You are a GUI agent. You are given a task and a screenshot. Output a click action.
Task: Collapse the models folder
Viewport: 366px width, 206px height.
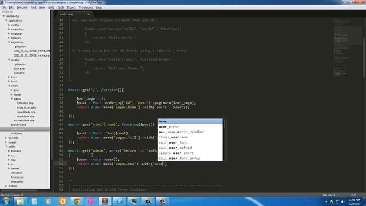pyautogui.click(x=9, y=60)
